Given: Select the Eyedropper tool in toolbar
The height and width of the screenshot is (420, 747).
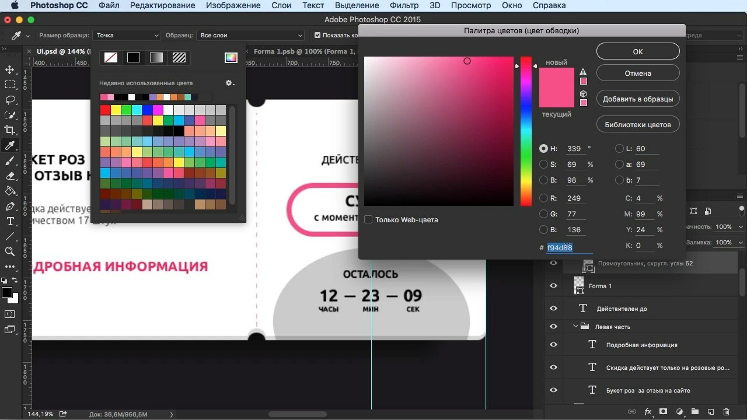Looking at the screenshot, I should 10,145.
